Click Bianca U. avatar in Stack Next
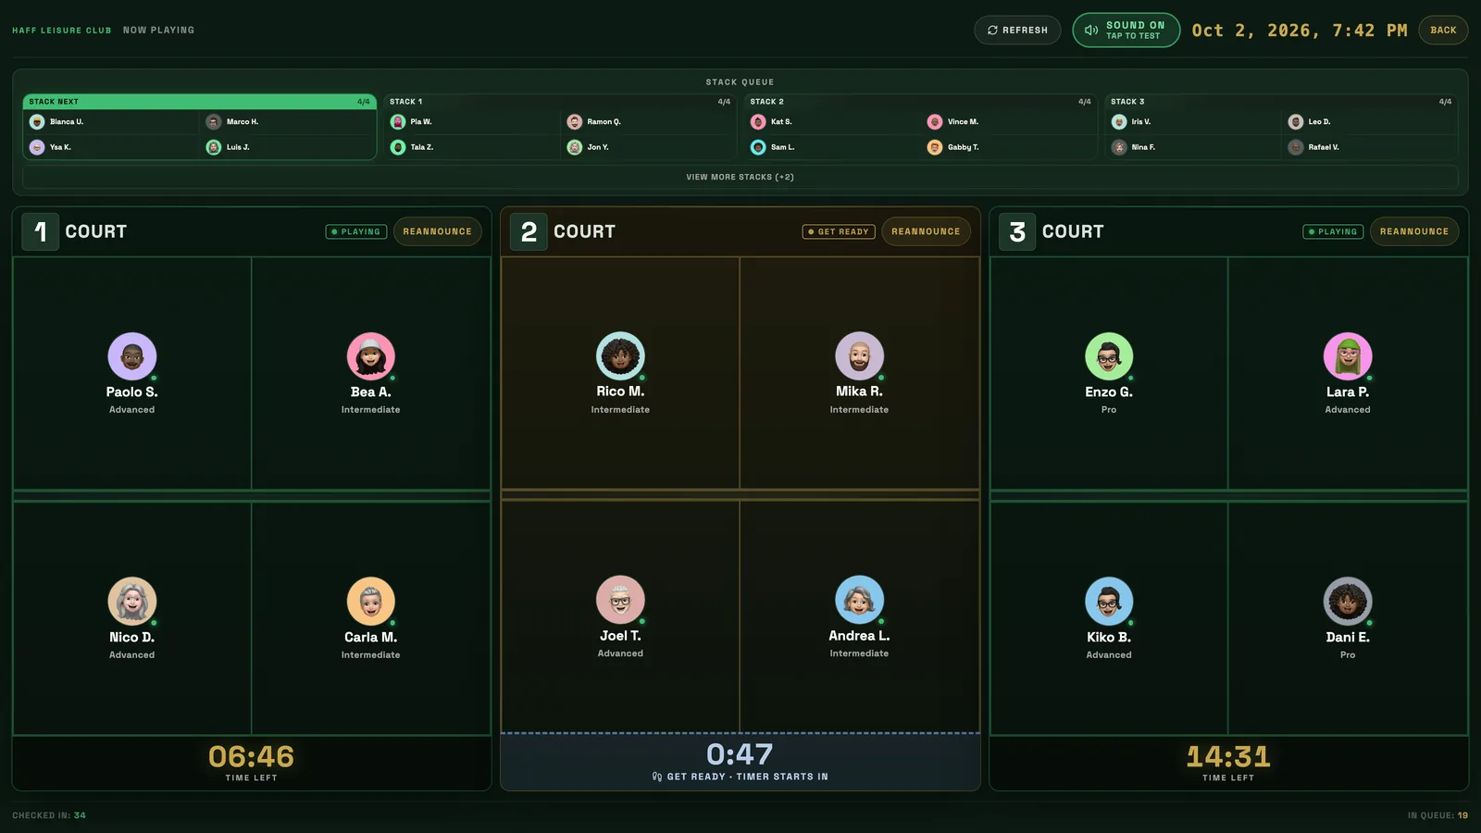The height and width of the screenshot is (833, 1481). [x=37, y=122]
